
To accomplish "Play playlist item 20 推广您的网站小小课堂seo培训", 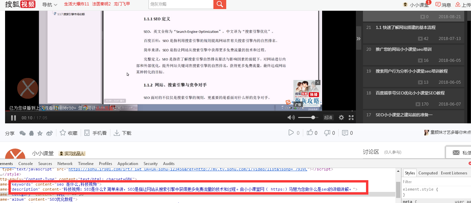I will [414, 54].
